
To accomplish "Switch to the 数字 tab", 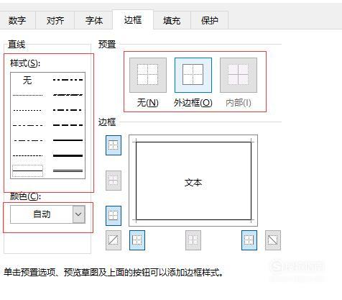I will [17, 20].
